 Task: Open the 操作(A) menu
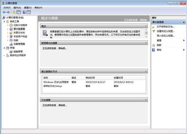click(x=17, y=8)
